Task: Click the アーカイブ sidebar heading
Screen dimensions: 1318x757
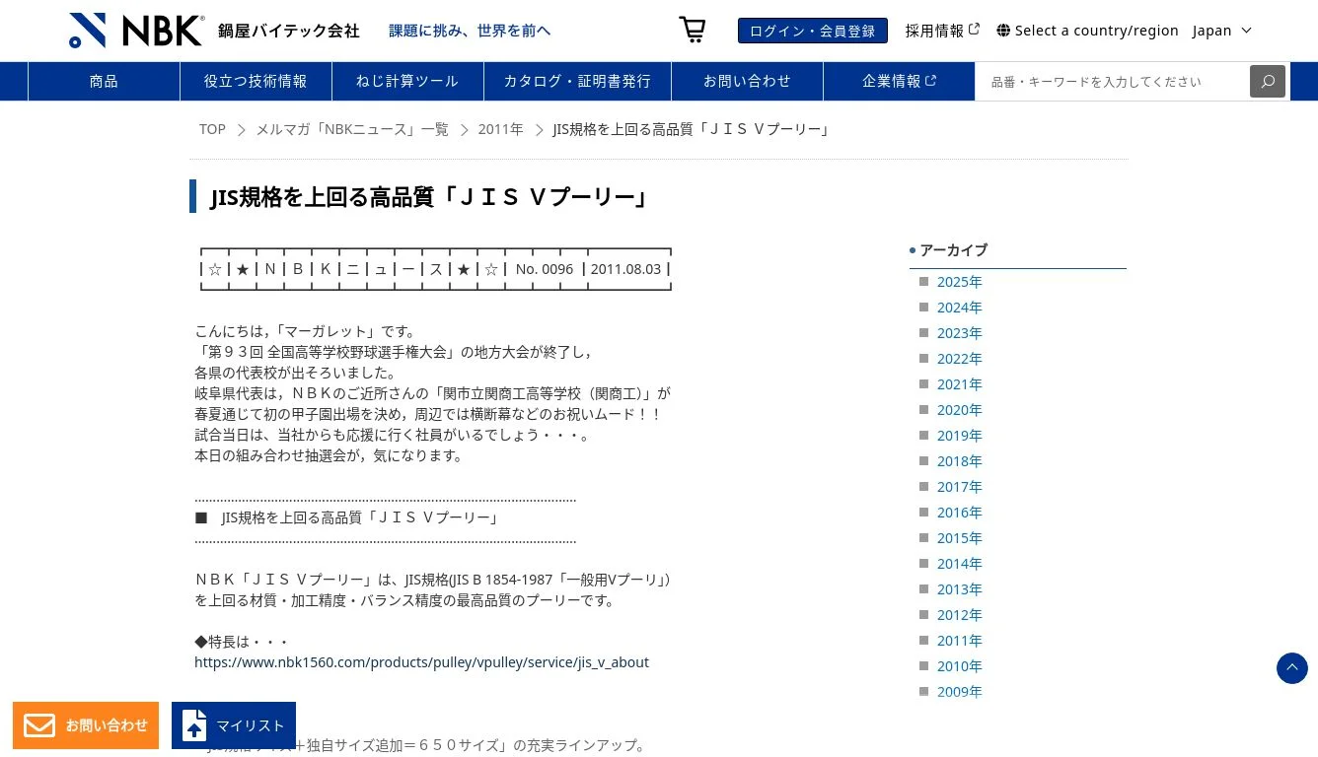Action: [953, 250]
